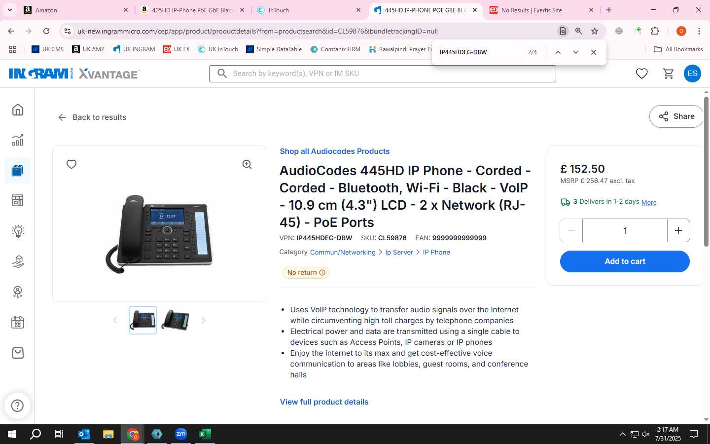
Task: Open the home icon in left sidebar
Action: [x=18, y=110]
